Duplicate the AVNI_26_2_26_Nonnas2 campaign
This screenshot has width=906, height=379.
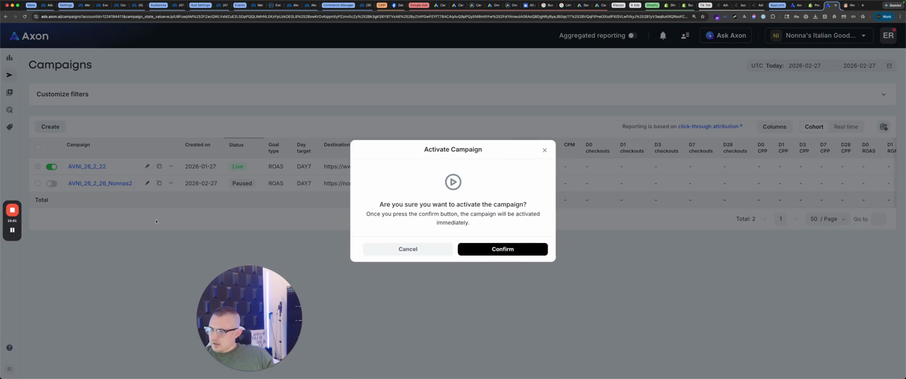(159, 183)
